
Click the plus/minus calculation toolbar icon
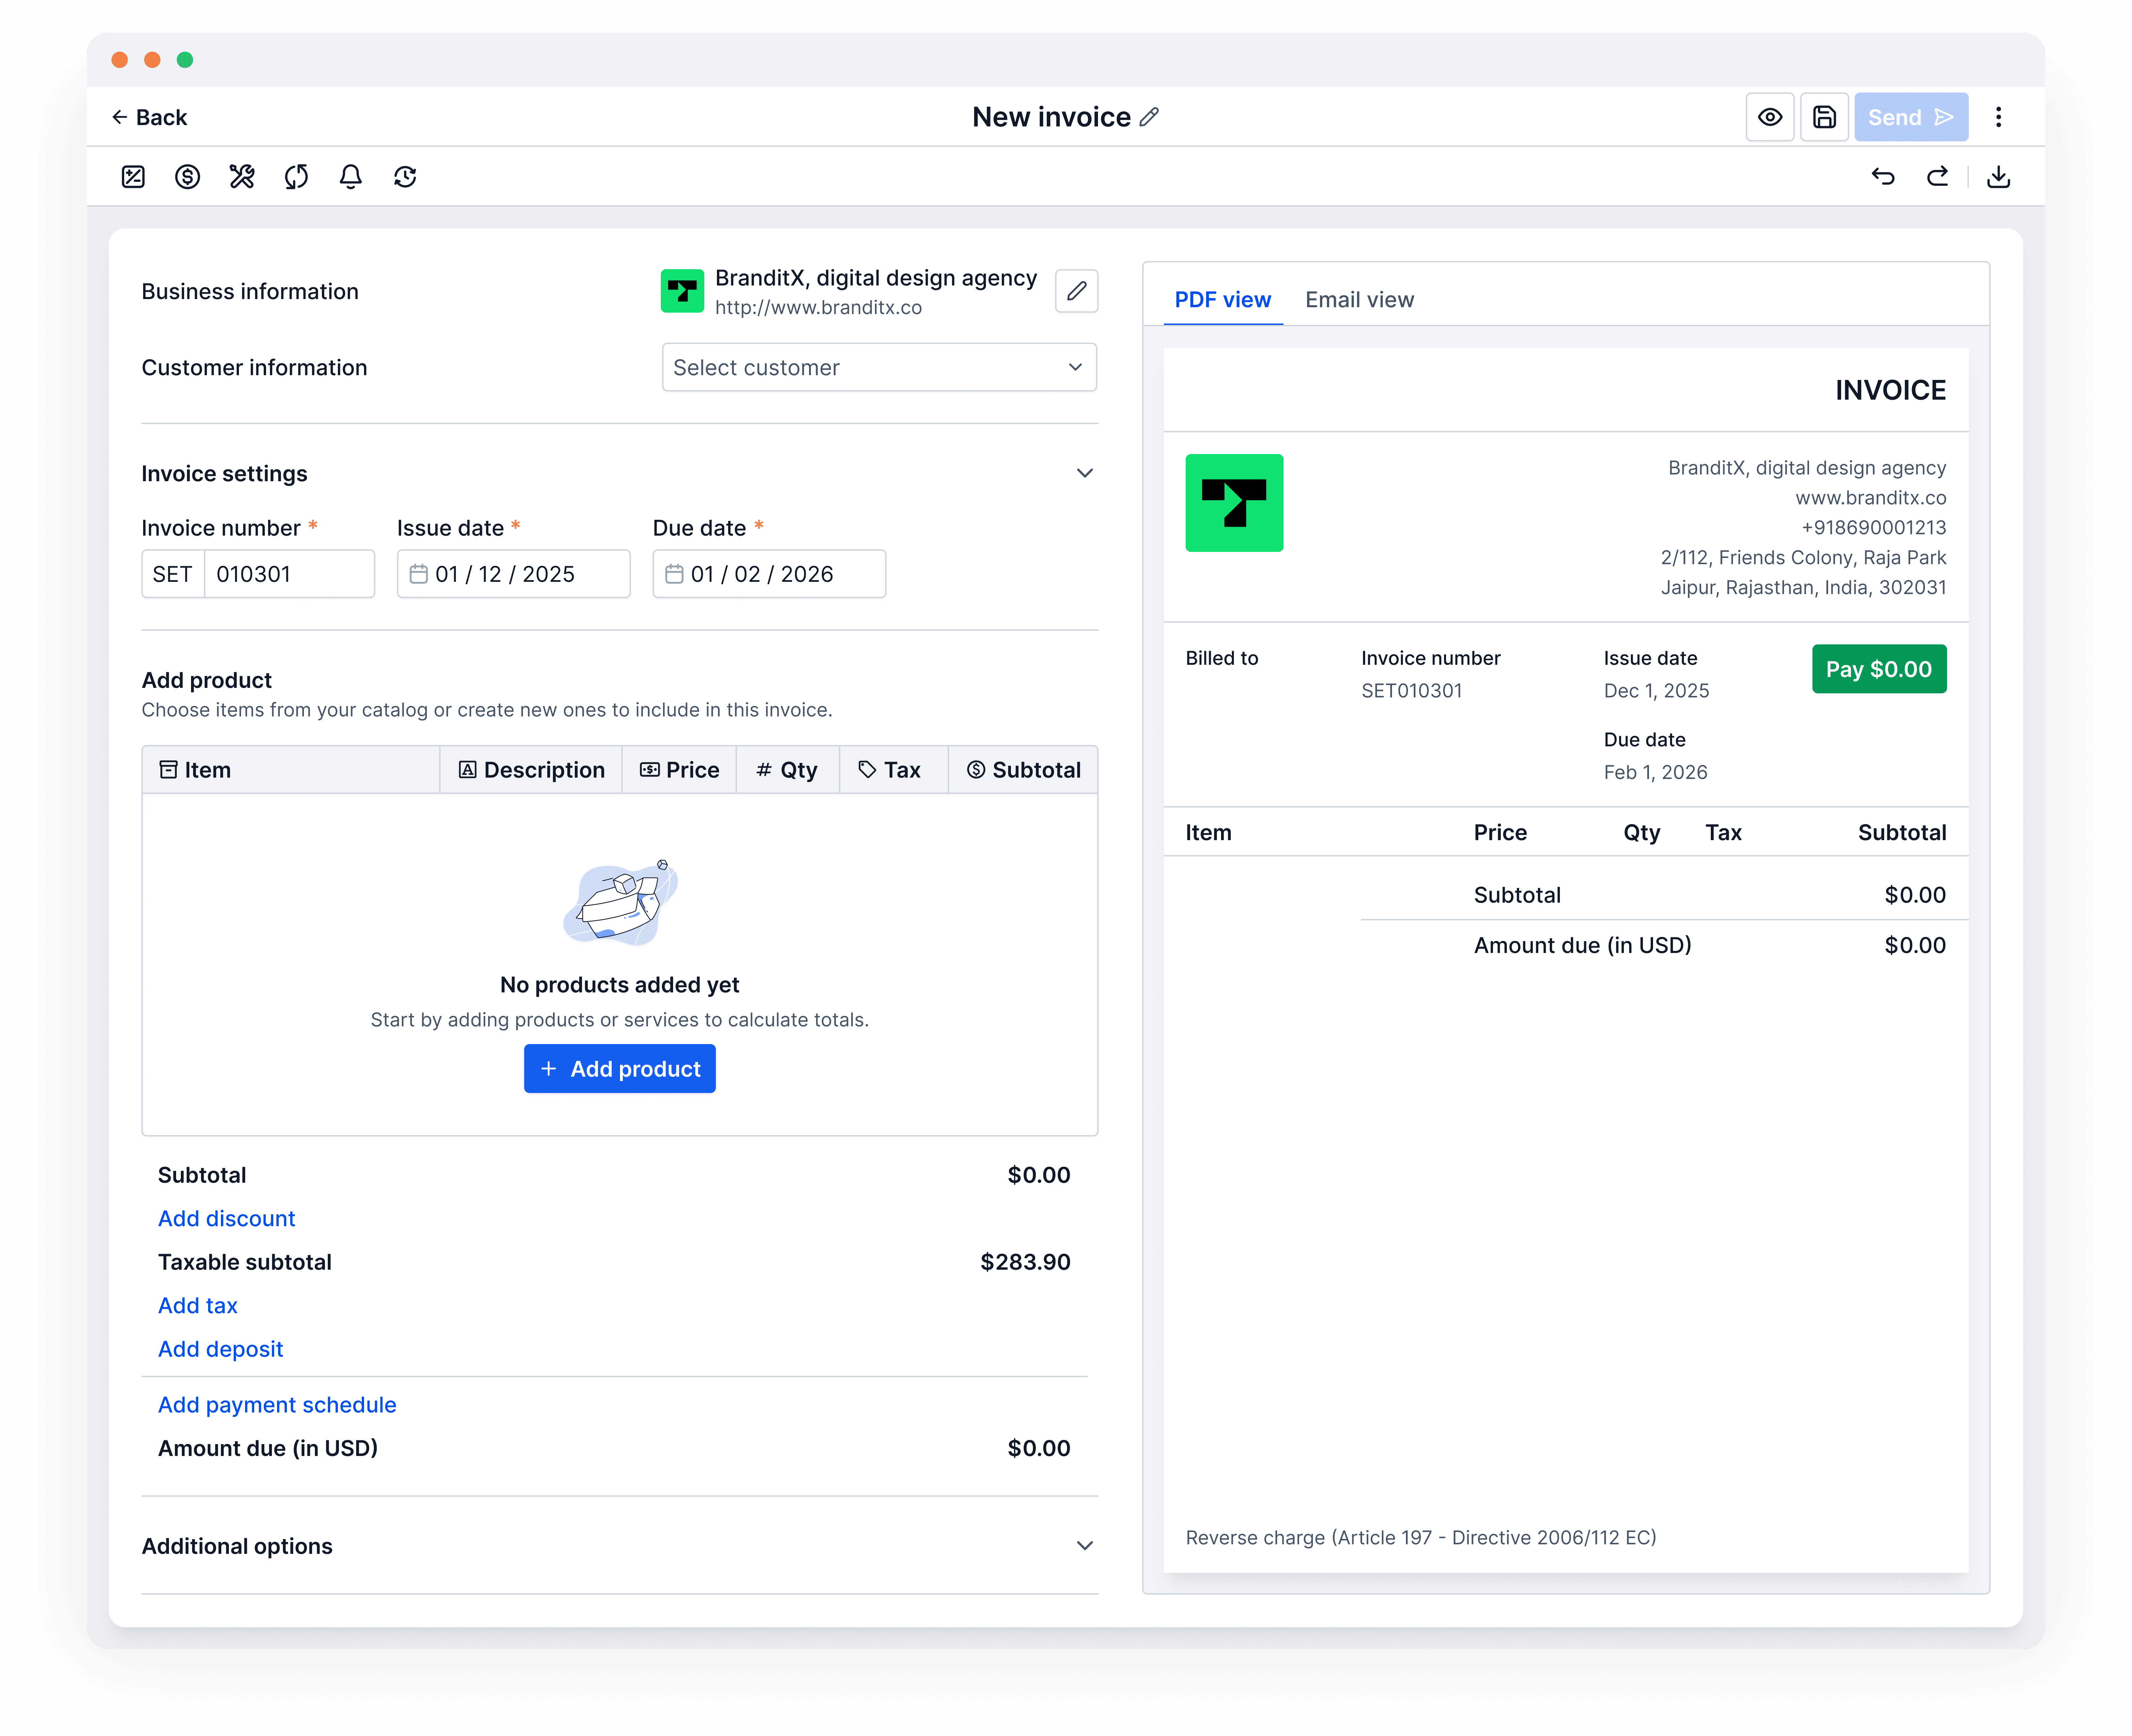click(133, 177)
